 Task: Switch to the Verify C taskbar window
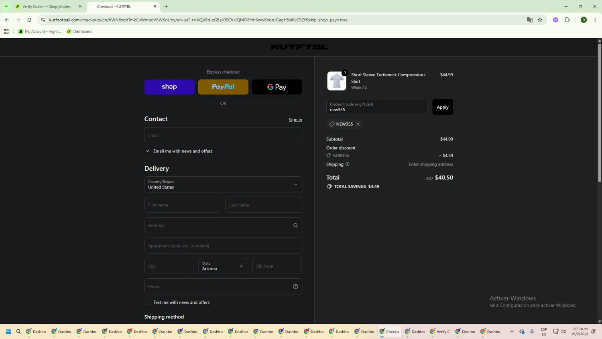pyautogui.click(x=440, y=332)
